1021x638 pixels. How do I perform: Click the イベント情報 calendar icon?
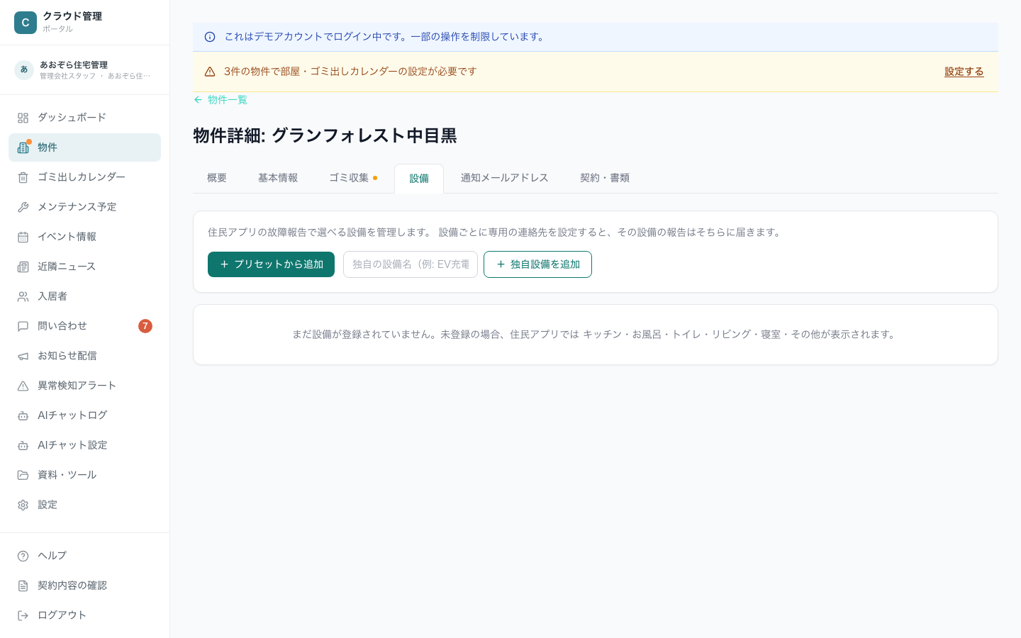click(23, 237)
